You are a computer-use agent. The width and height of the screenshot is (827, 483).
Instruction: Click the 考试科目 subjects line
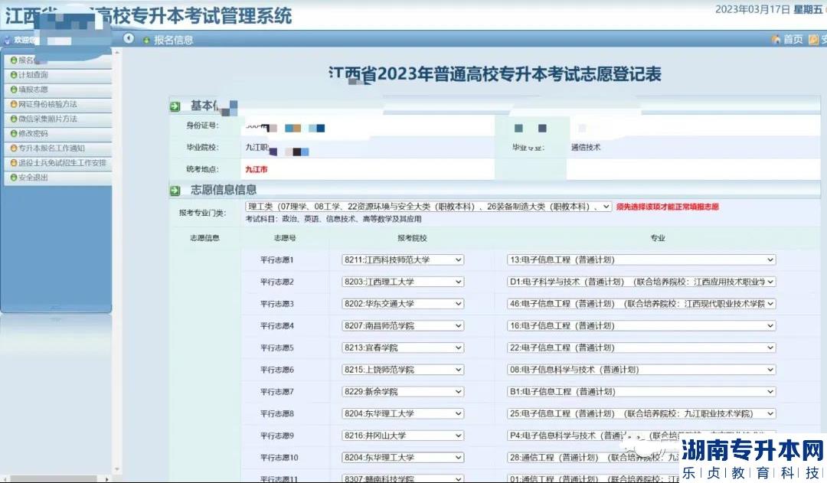333,219
